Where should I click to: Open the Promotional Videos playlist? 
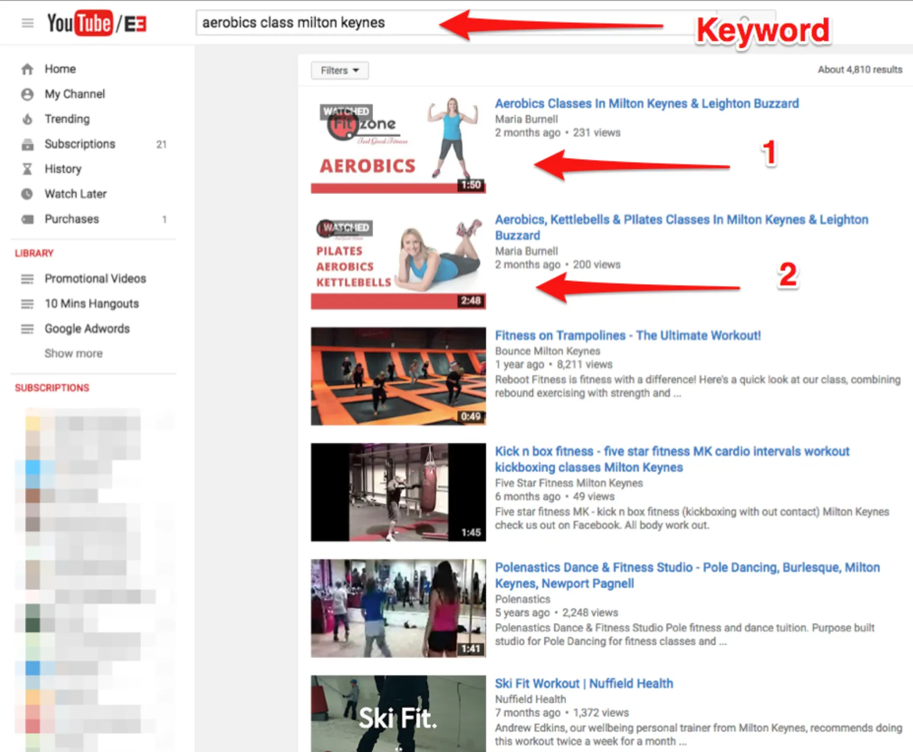[x=95, y=278]
